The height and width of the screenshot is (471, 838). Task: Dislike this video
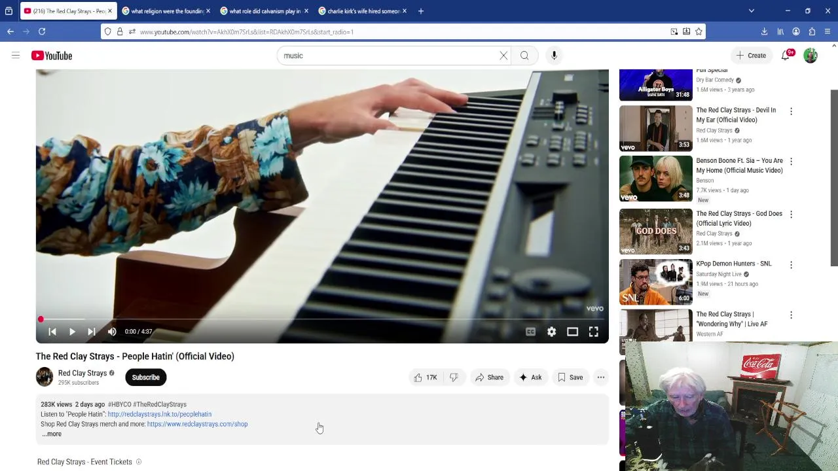click(454, 377)
